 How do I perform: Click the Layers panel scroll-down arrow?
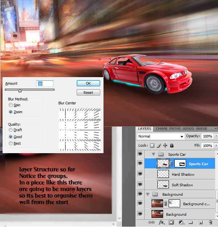coord(217,216)
